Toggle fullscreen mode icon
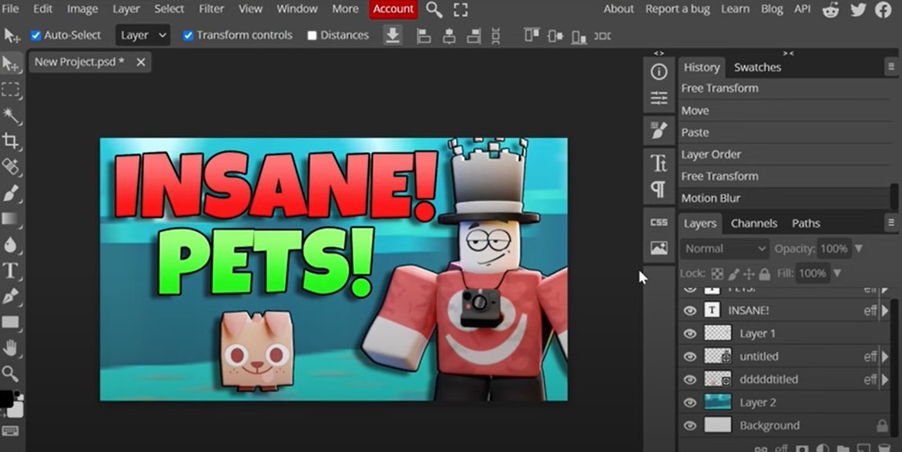 tap(461, 9)
